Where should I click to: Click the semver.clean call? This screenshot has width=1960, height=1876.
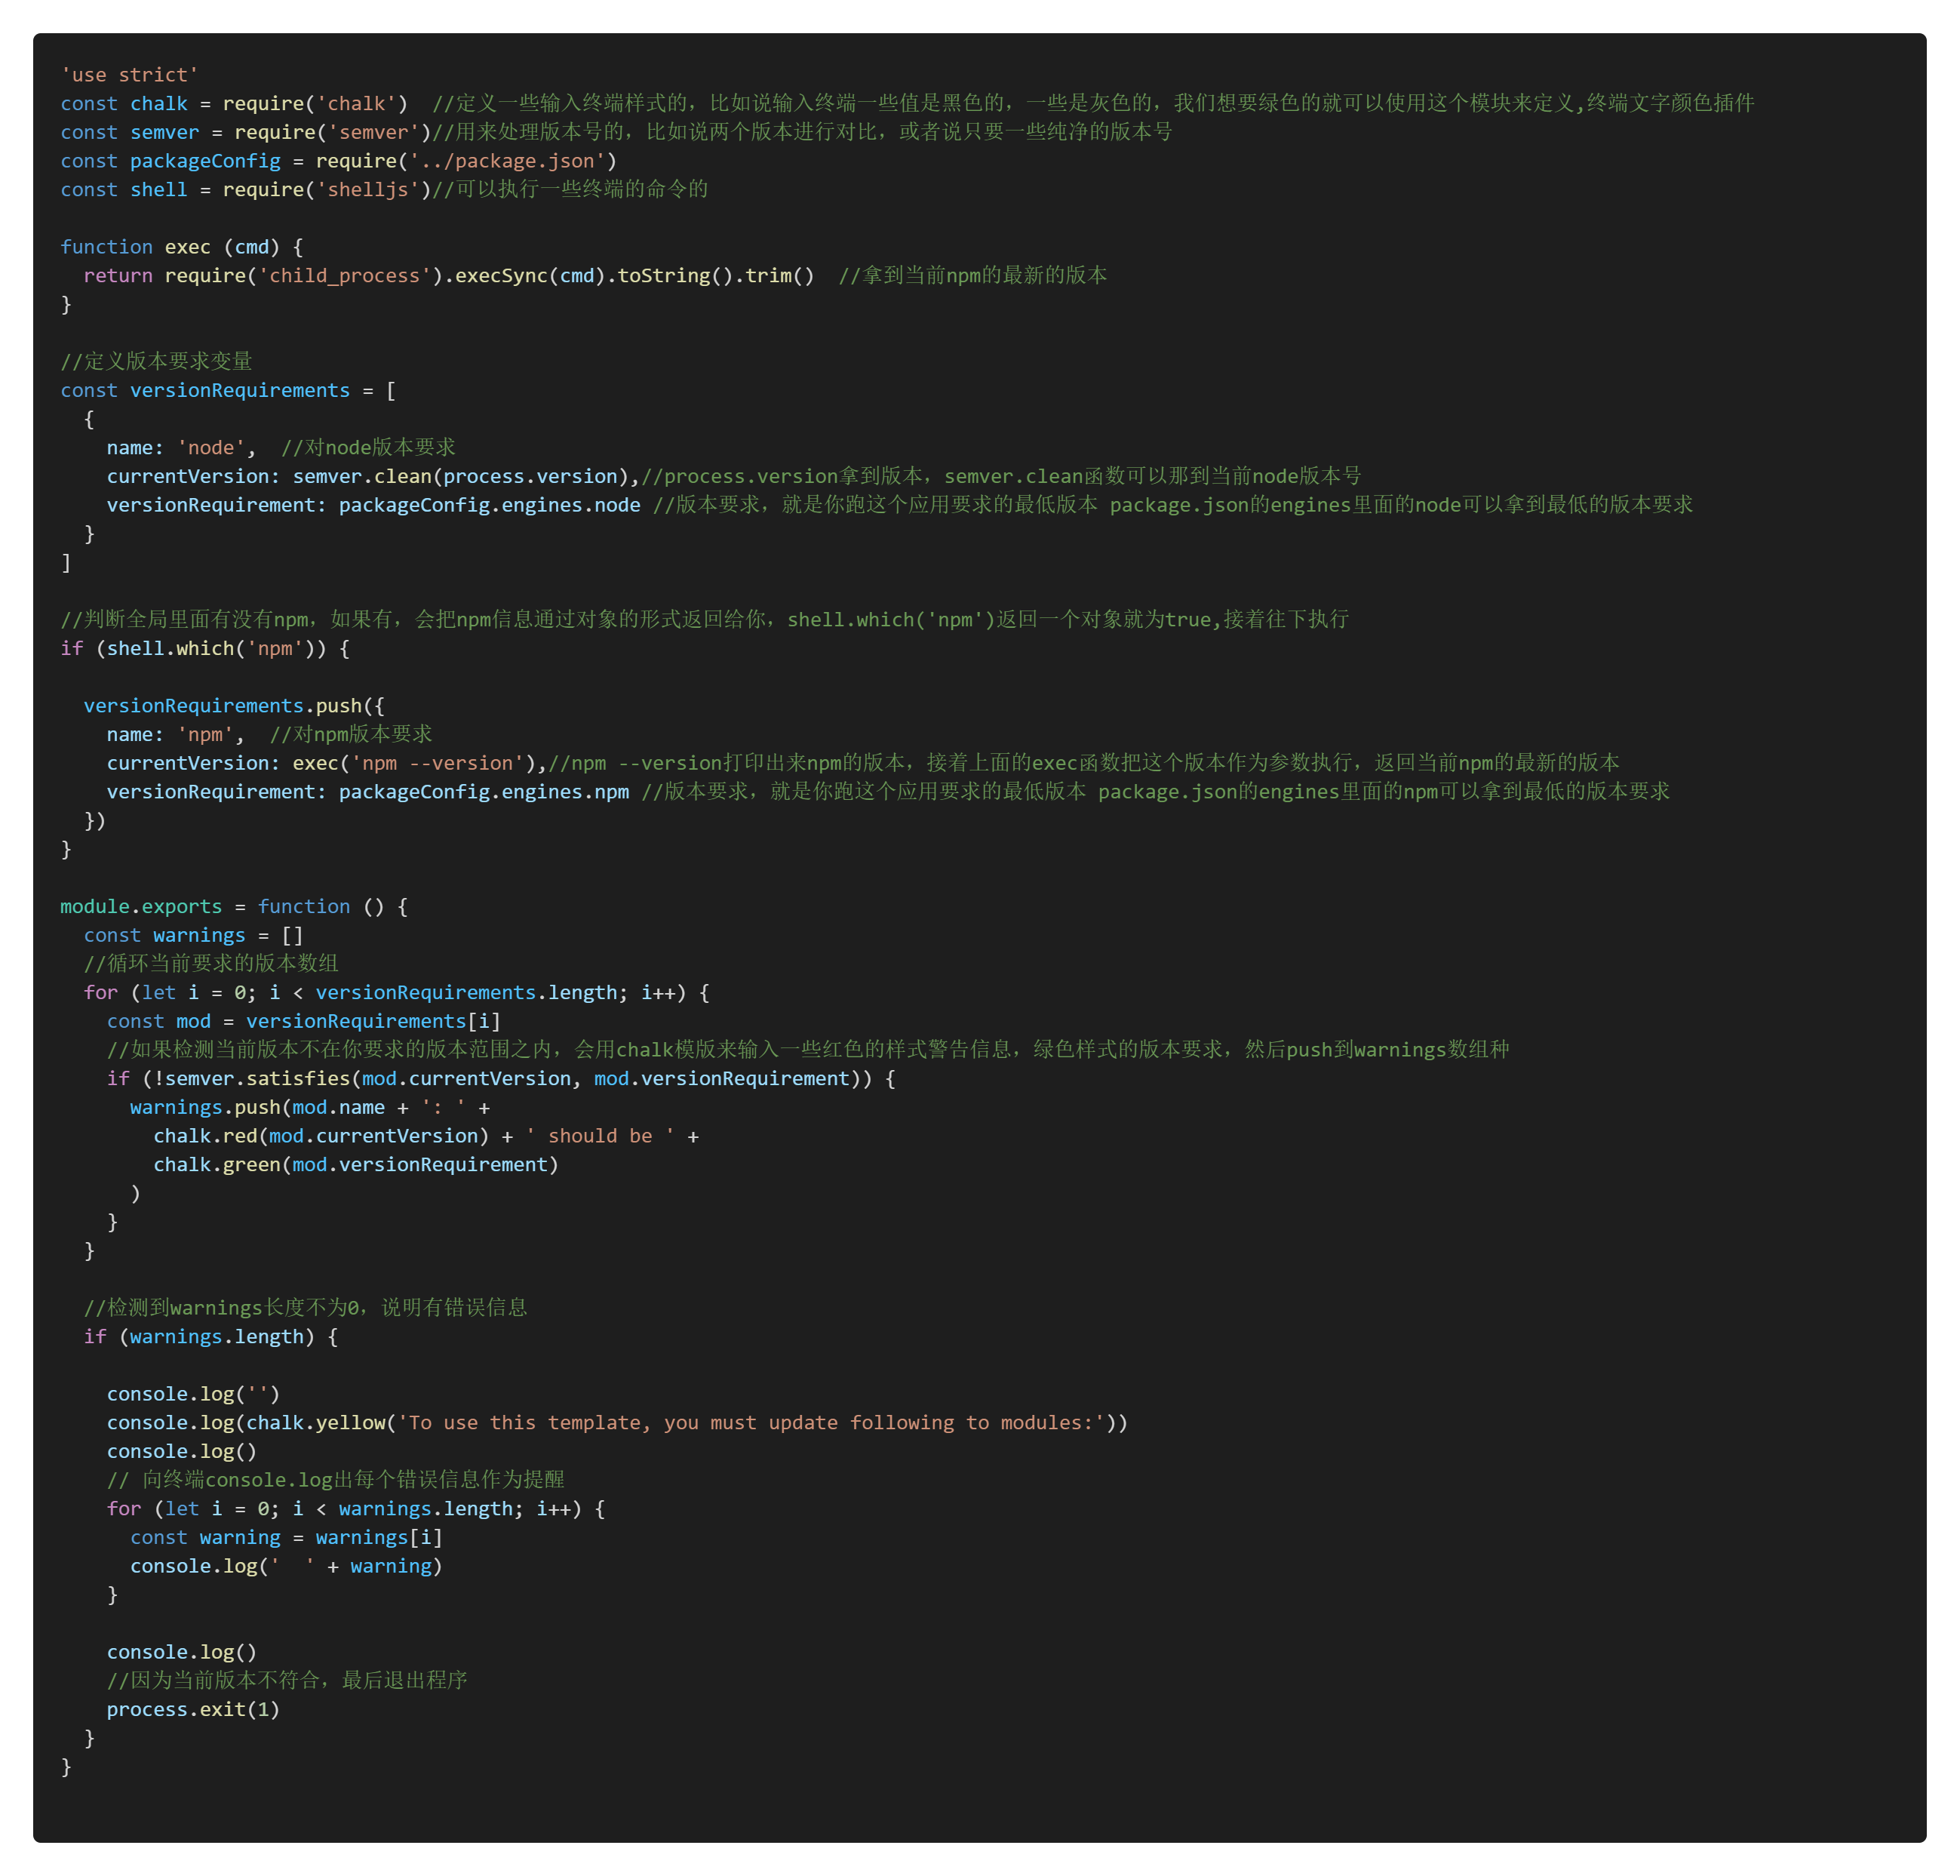362,477
